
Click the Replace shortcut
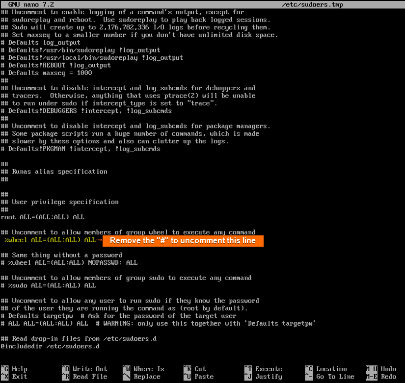point(141,376)
